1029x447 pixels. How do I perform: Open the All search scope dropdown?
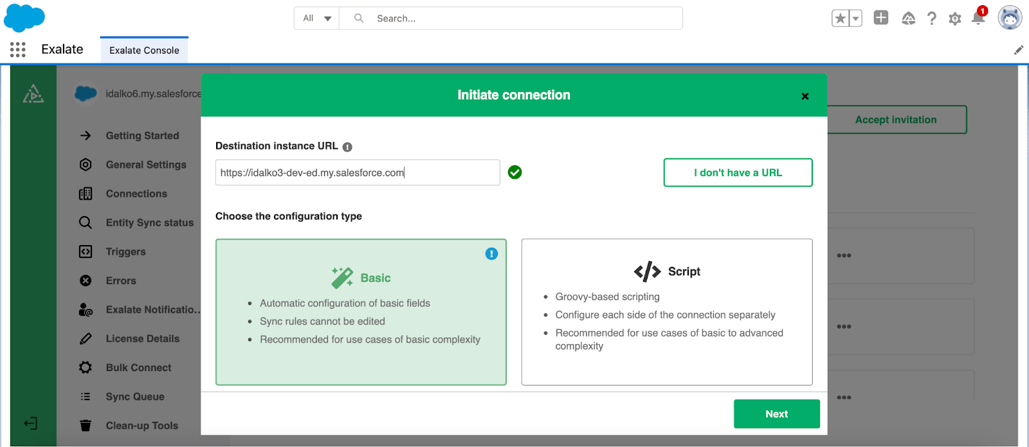pos(317,19)
